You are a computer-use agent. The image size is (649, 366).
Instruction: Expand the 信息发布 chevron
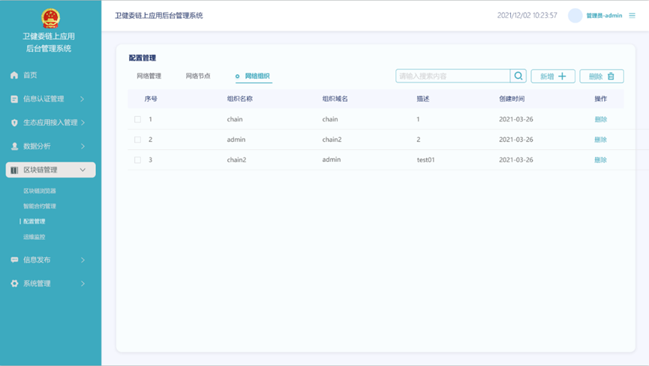[x=83, y=259]
